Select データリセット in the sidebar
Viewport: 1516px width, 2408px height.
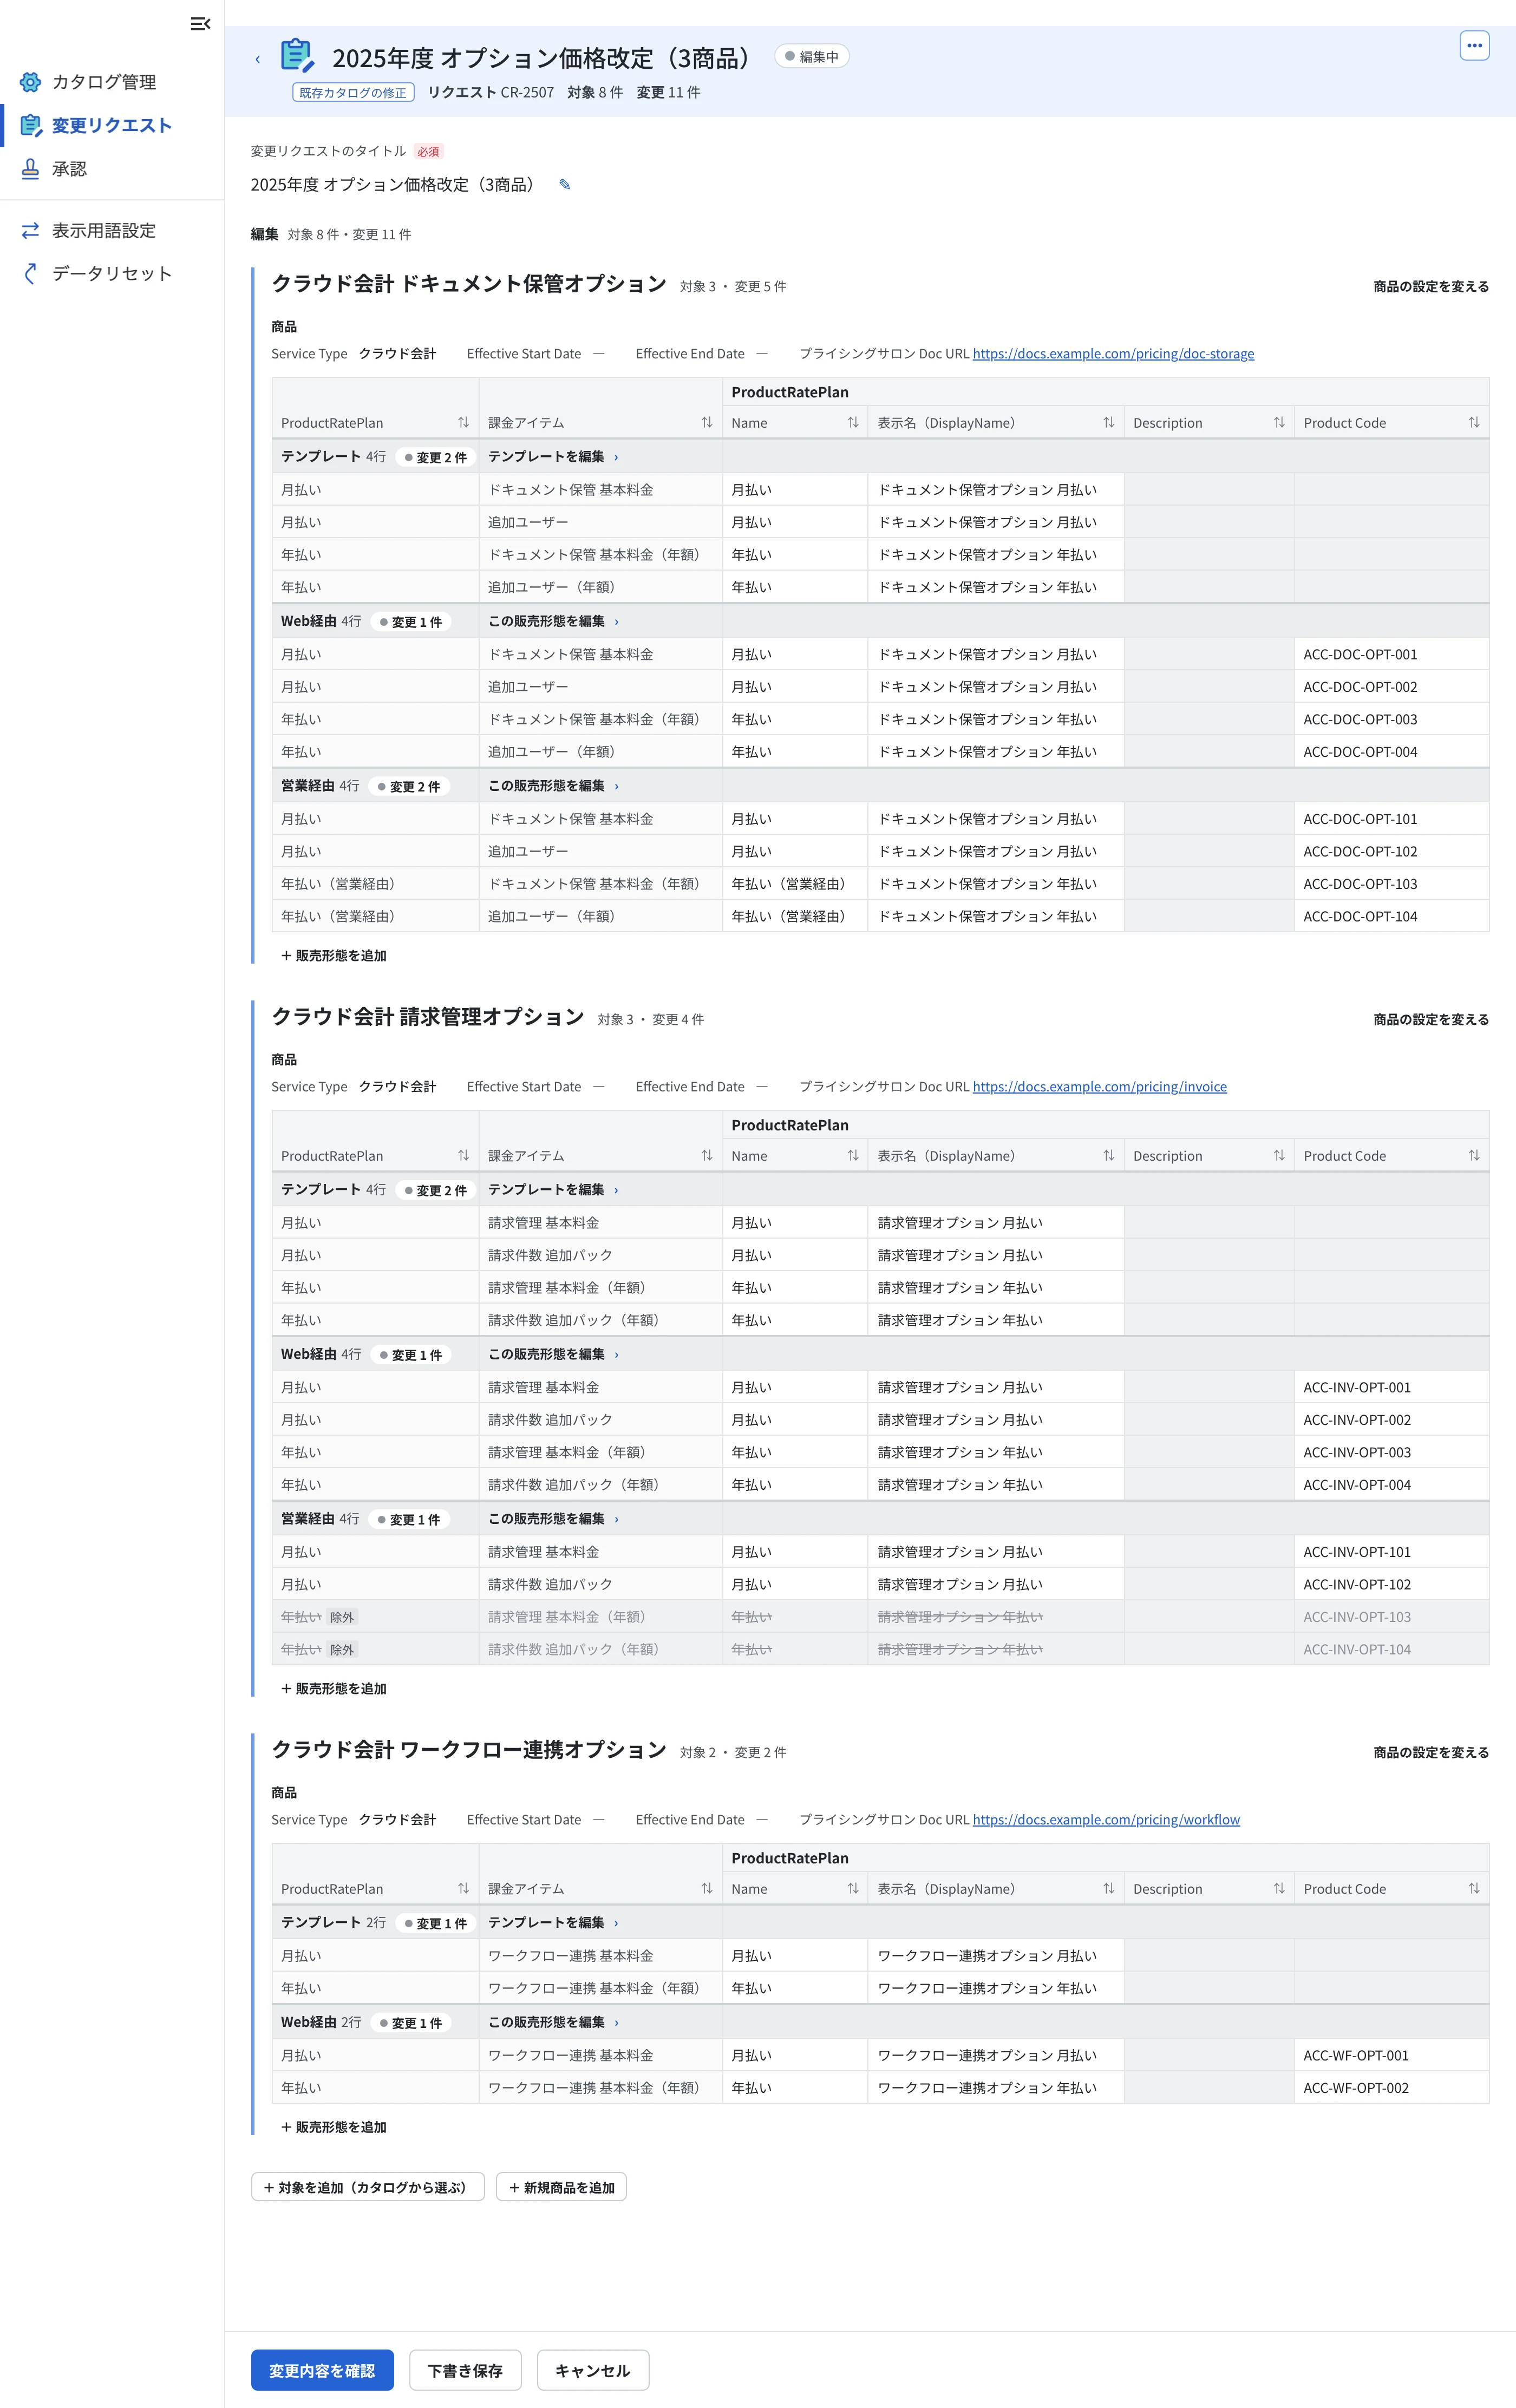click(x=112, y=273)
